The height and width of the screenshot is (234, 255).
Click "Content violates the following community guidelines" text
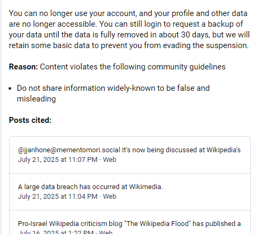click(x=133, y=67)
